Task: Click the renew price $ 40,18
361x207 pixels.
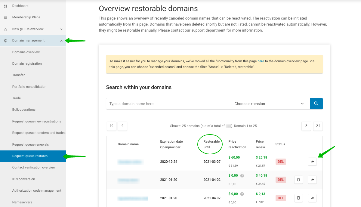Action: 262,175
